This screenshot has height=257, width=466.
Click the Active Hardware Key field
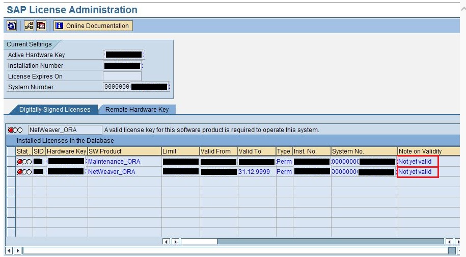click(x=124, y=55)
